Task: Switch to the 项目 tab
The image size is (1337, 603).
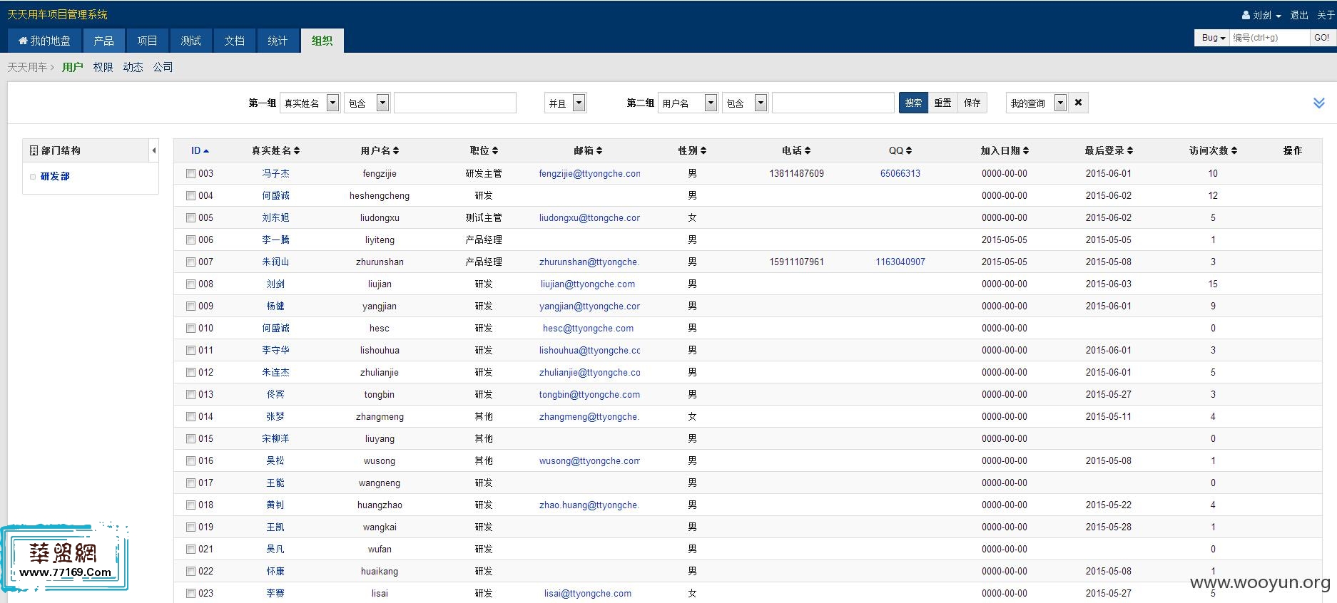Action: (x=147, y=41)
